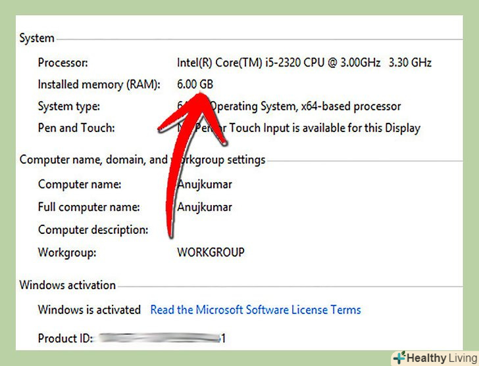The height and width of the screenshot is (366, 479).
Task: Click the 'Computer name, domain, and workgroup settings' heading
Action: point(142,160)
